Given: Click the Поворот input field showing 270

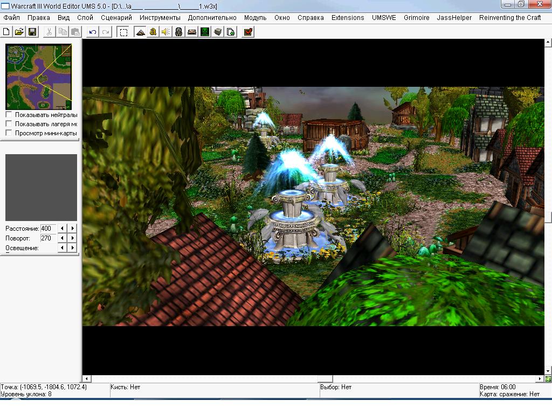Looking at the screenshot, I should pyautogui.click(x=48, y=238).
